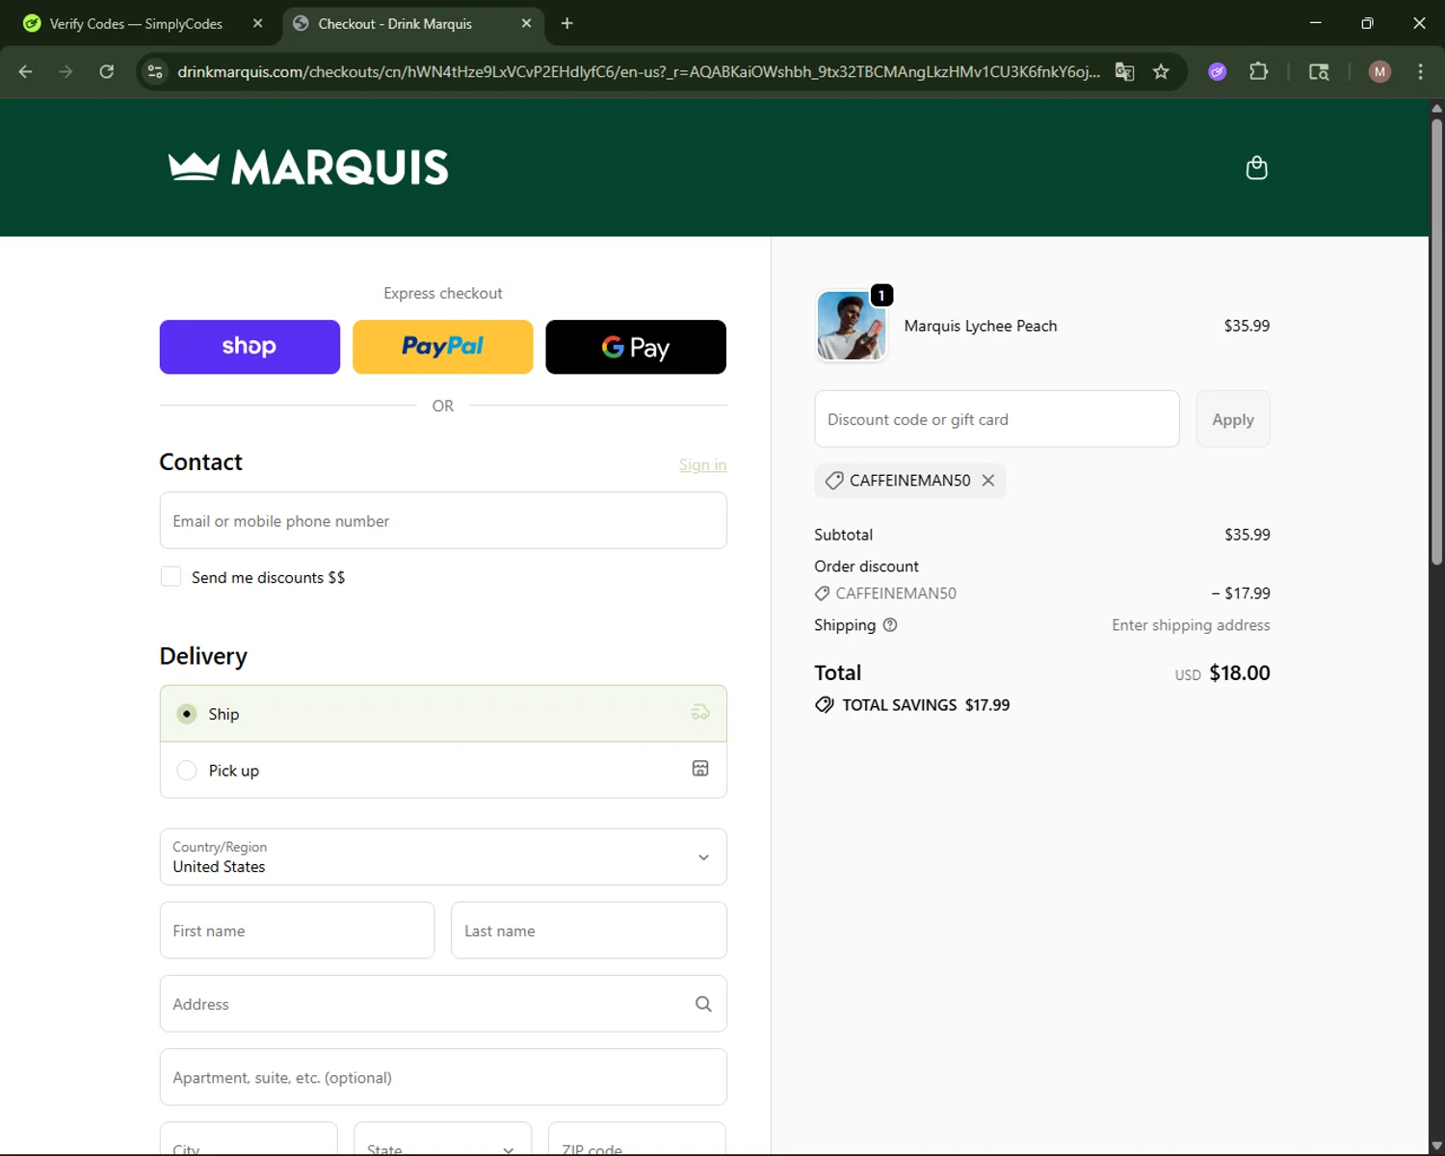Image resolution: width=1445 pixels, height=1156 pixels.
Task: Open a new browser tab
Action: click(567, 23)
